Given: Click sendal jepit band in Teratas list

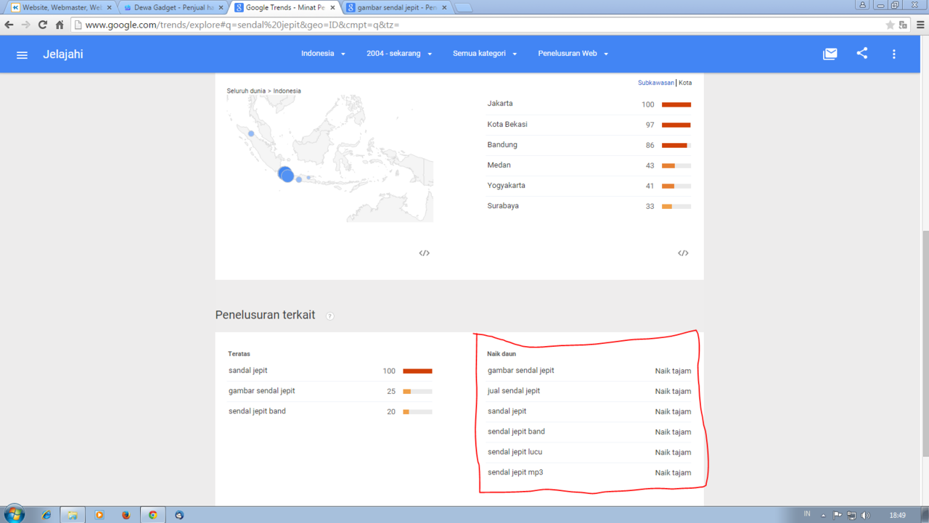Looking at the screenshot, I should coord(257,411).
